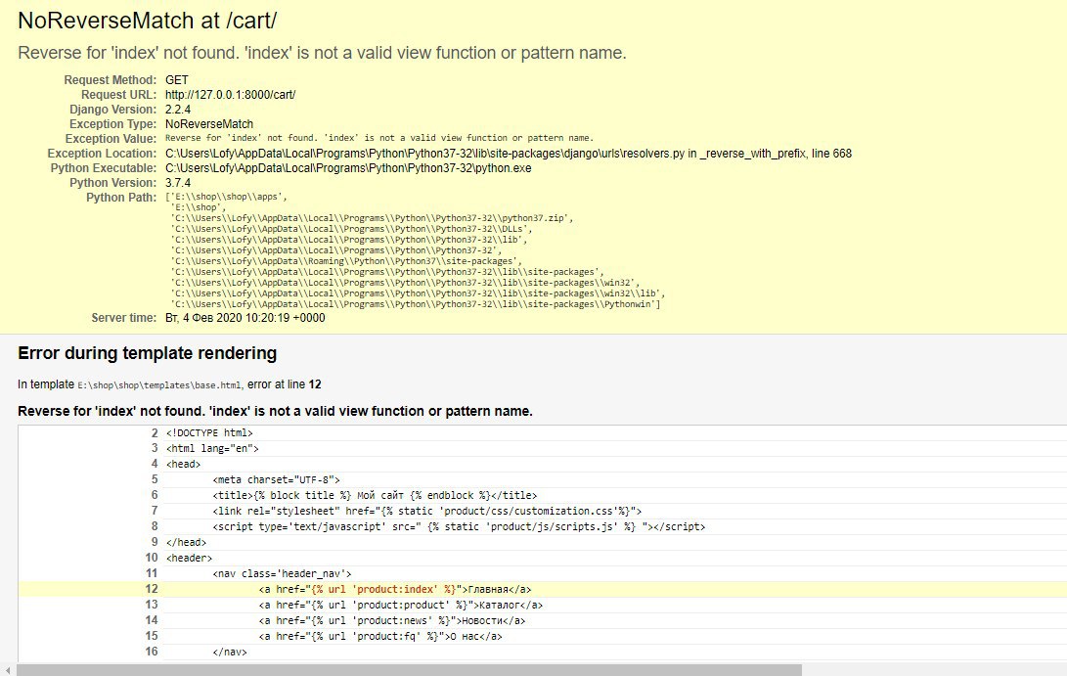This screenshot has height=676, width=1067.
Task: Click code line 8 scripts.js script tag
Action: 459,527
